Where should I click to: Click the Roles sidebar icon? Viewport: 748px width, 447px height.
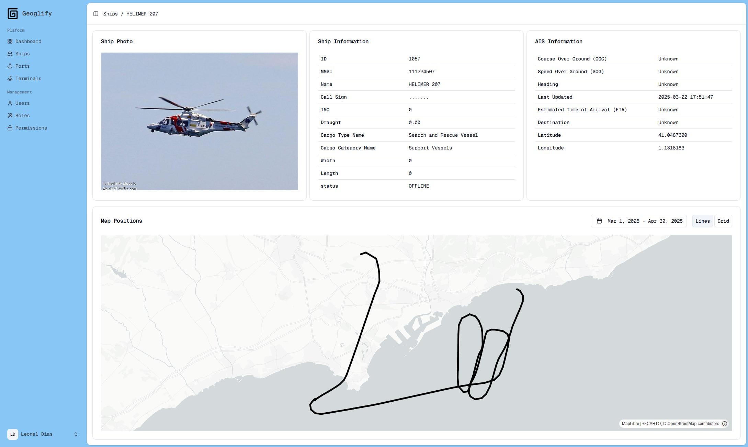pyautogui.click(x=10, y=115)
